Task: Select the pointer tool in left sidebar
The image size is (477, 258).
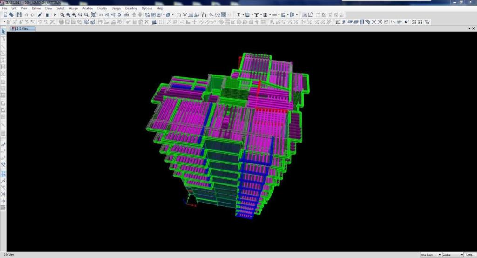Action: click(3, 32)
